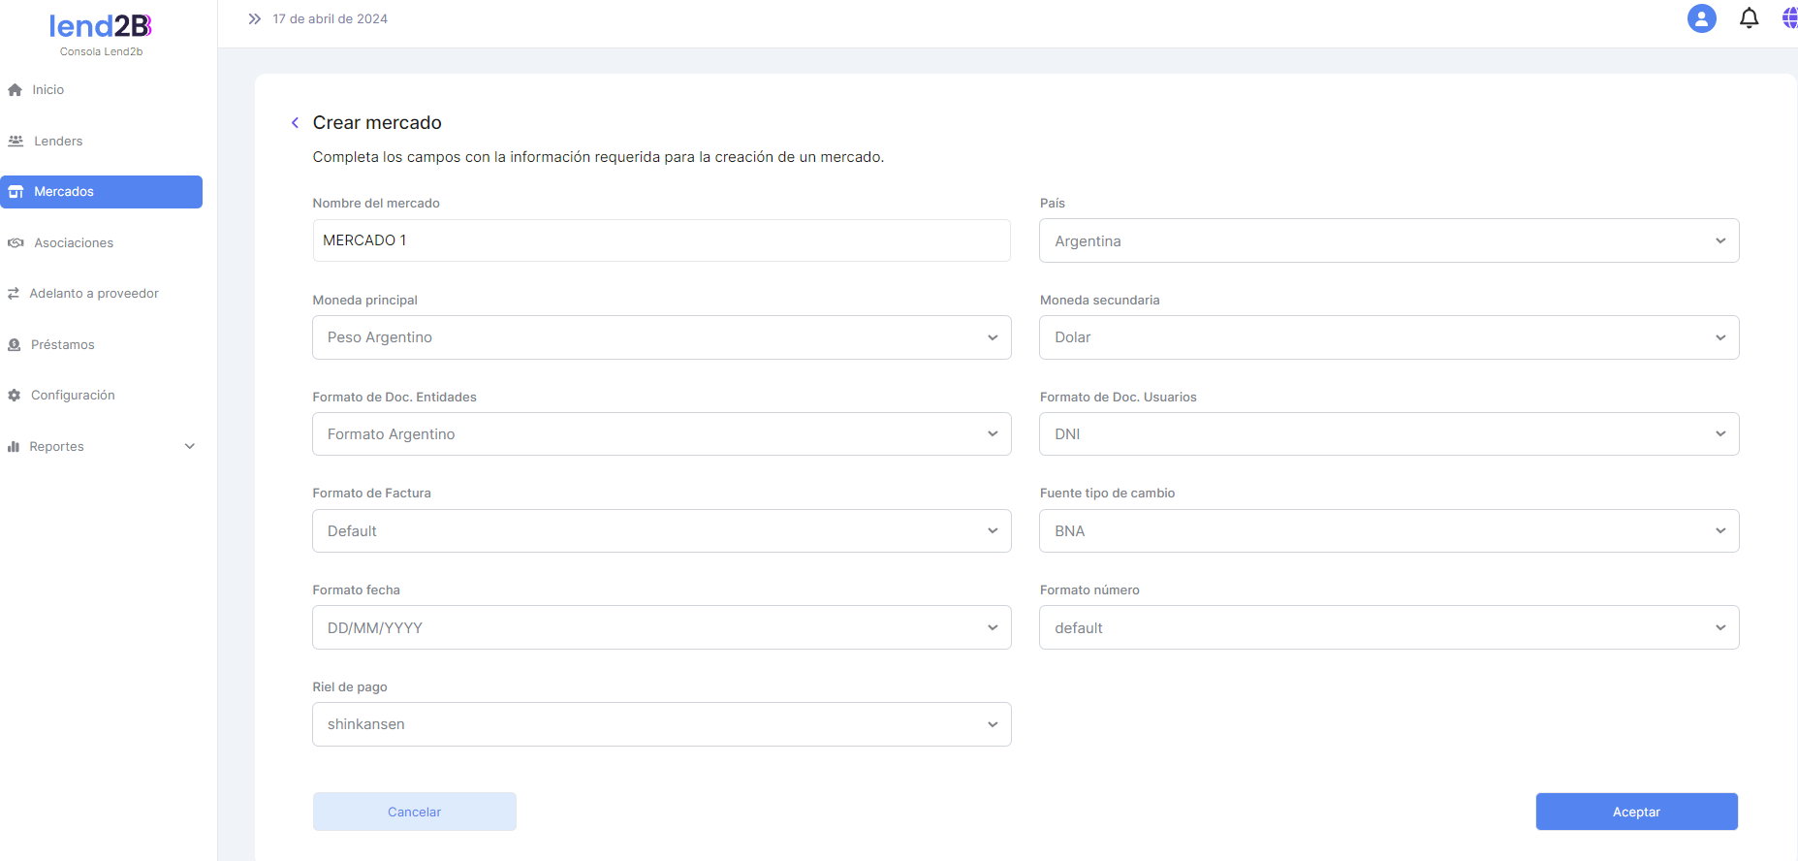Screen dimensions: 1798x861
Task: Select Fuente tipo de cambio dropdown
Action: pyautogui.click(x=1388, y=530)
